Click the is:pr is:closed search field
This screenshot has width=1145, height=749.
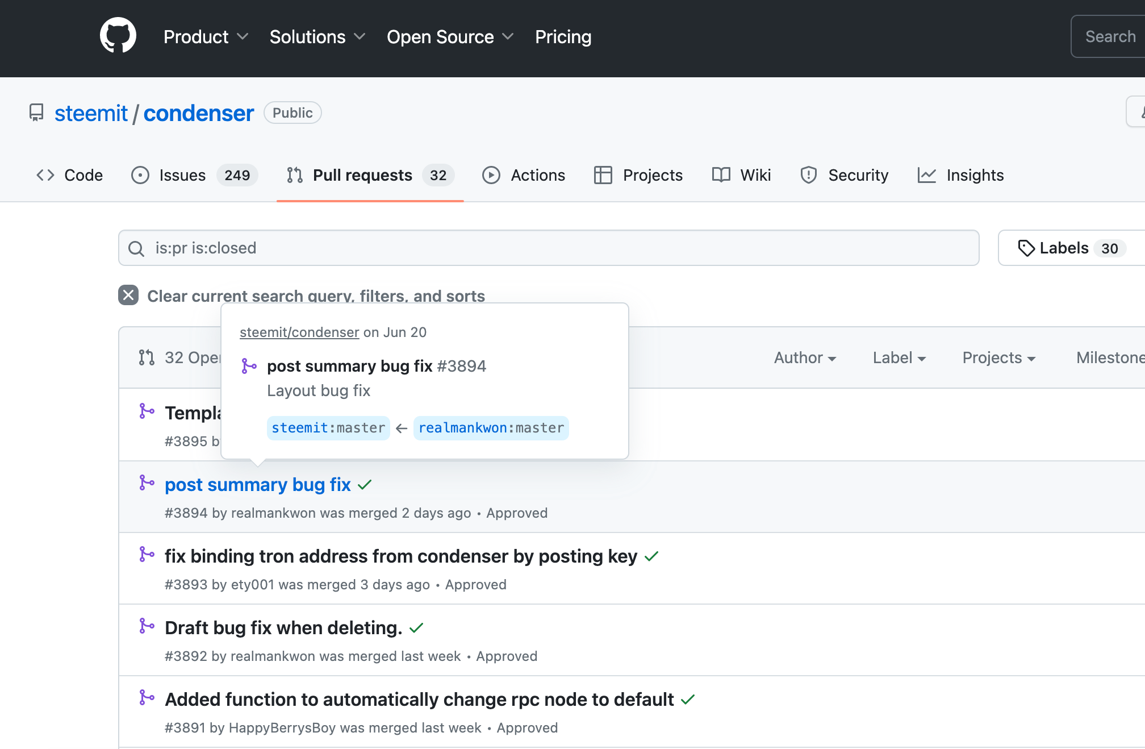coord(548,248)
